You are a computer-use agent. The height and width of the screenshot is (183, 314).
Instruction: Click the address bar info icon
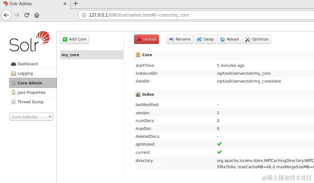pos(84,15)
